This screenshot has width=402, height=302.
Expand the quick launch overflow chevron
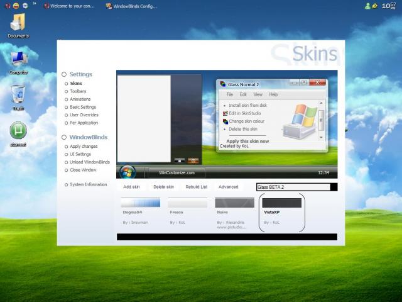coord(35,4)
